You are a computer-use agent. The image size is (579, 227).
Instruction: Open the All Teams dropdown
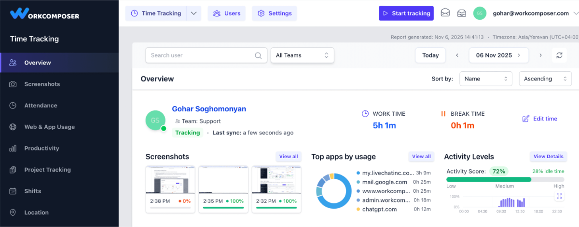pyautogui.click(x=303, y=55)
